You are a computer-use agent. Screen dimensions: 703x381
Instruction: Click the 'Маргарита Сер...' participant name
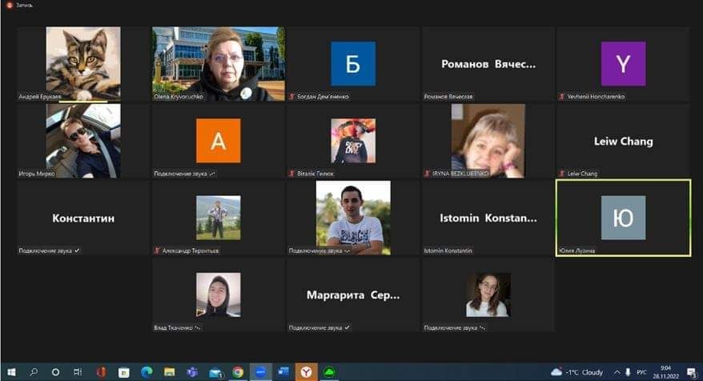pyautogui.click(x=353, y=295)
